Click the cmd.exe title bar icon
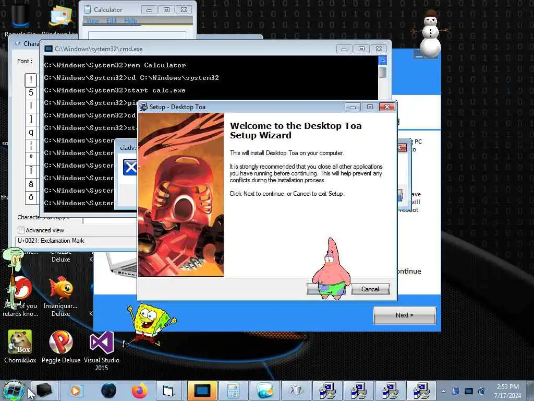This screenshot has height=401, width=534. [48, 49]
